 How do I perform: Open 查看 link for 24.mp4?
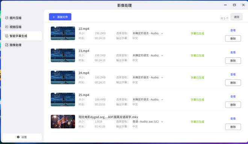pyautogui.click(x=233, y=74)
